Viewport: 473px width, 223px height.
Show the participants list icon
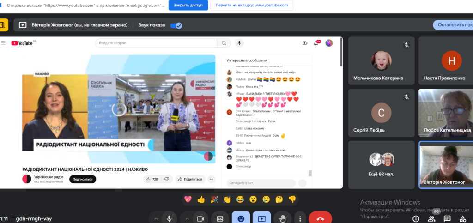point(431,218)
